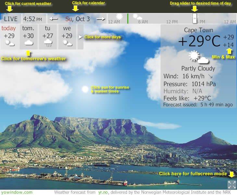The height and width of the screenshot is (195, 237).
Task: Click 'Forecast issued: 5 h 49 min ago'
Action: [x=198, y=105]
